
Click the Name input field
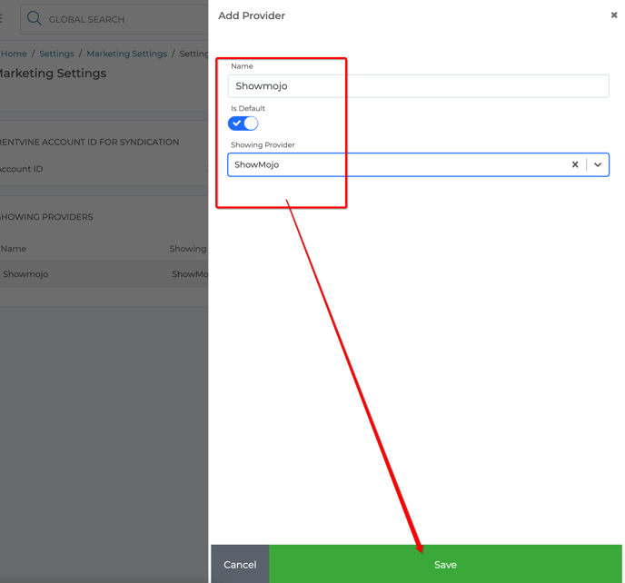click(418, 86)
